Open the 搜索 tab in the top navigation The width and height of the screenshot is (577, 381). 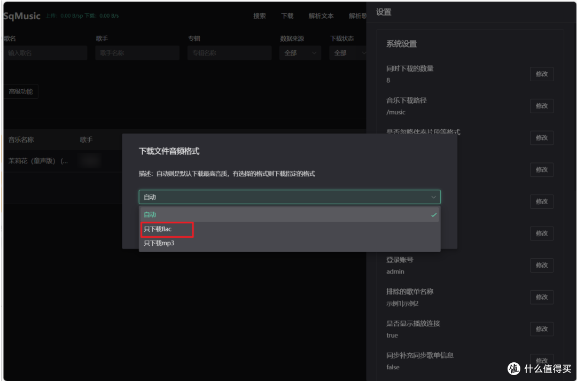pos(260,16)
